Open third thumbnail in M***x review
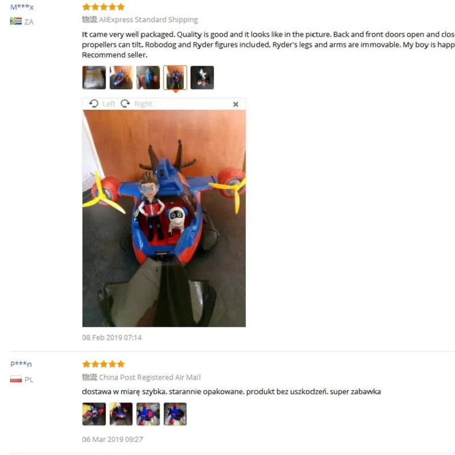The image size is (455, 455). 148,77
